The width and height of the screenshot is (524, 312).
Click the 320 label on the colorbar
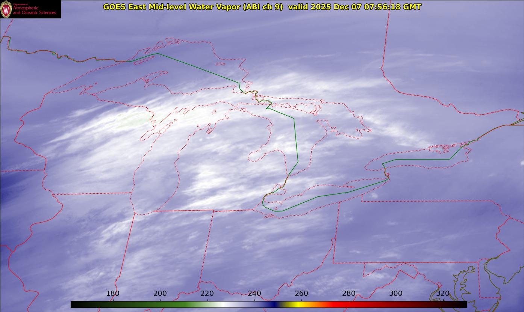[x=443, y=293]
